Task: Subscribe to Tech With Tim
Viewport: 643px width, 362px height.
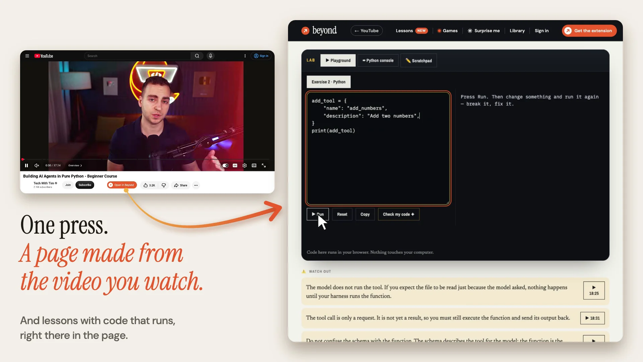Action: pos(85,185)
